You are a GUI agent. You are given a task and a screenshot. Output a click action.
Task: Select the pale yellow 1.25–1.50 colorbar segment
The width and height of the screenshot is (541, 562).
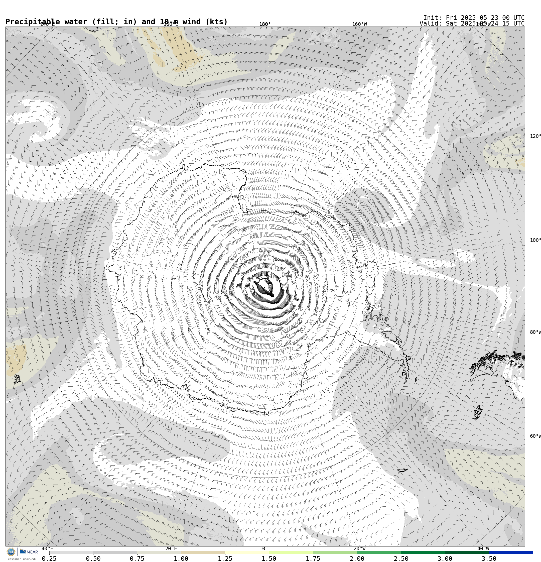tap(247, 552)
